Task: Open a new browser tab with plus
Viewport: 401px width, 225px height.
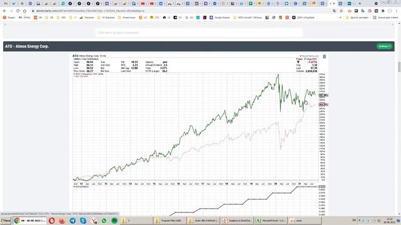Action: [x=360, y=4]
